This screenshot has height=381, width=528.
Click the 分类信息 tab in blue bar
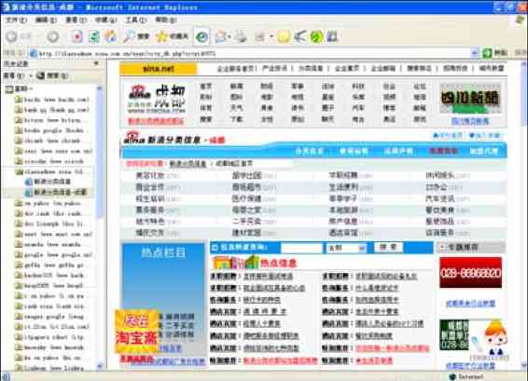click(x=309, y=151)
